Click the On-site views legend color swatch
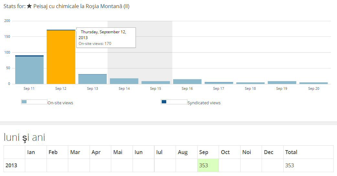337x176 pixels. pyautogui.click(x=24, y=102)
